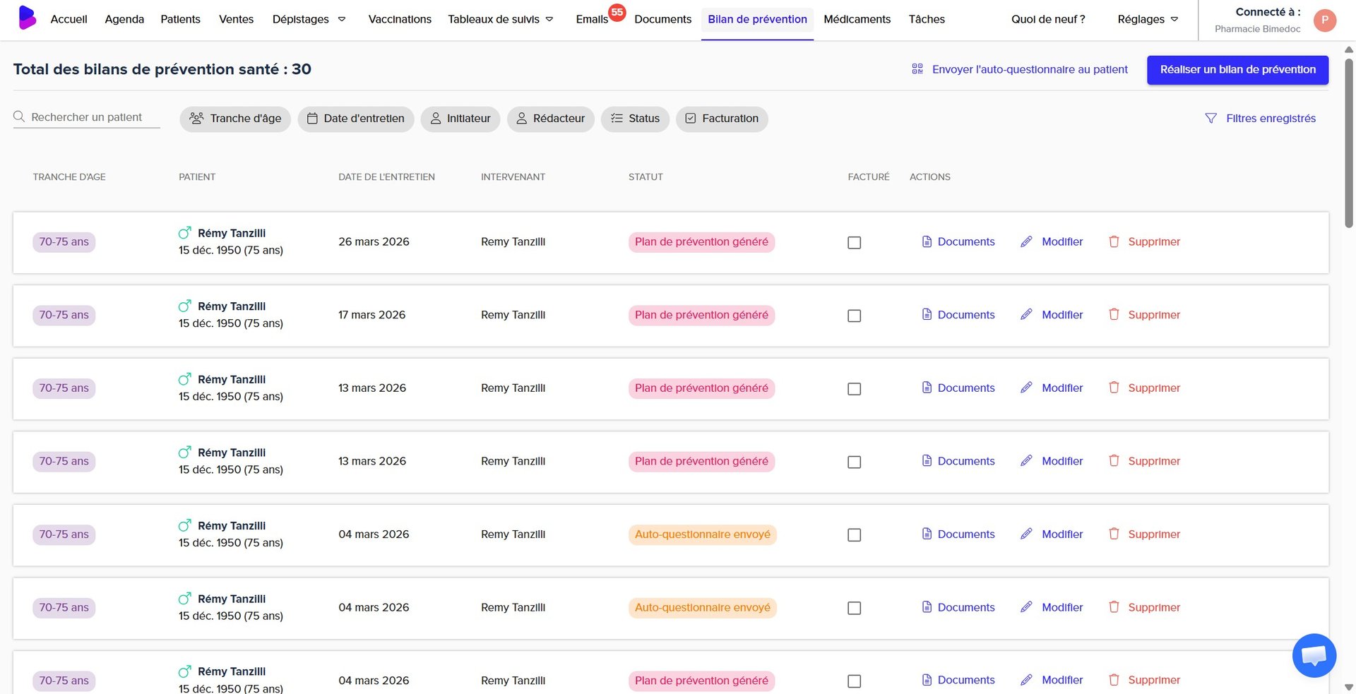Open the chat support bubble
This screenshot has height=694, width=1356.
[x=1314, y=655]
